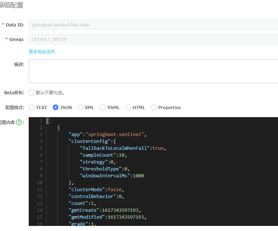Click the "fallbackToLocalWhenFail":true line
Viewport: 278px width, 231px height.
point(123,148)
